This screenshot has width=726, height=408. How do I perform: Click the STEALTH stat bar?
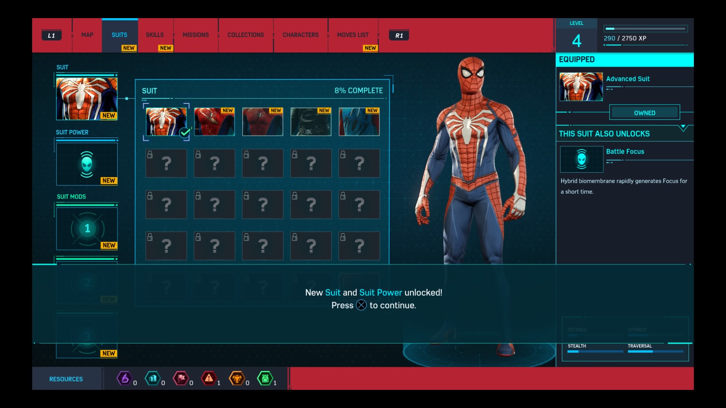[595, 351]
